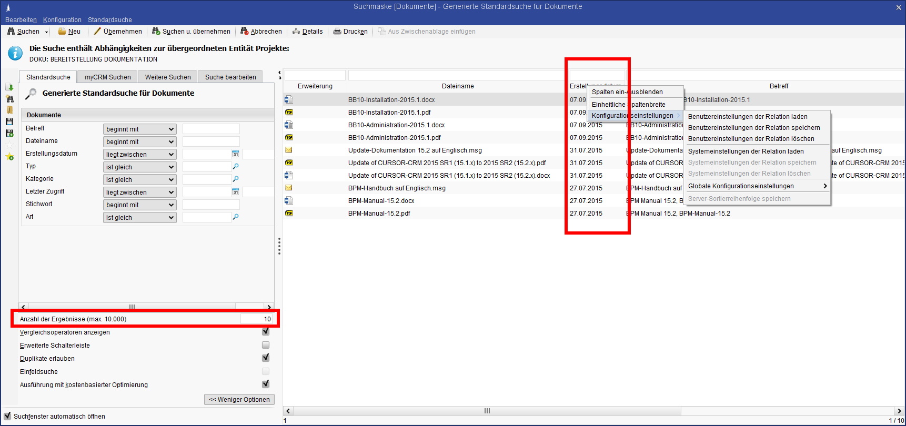The height and width of the screenshot is (426, 906).
Task: Click the Suchen binoculars toolbar button
Action: coord(23,32)
